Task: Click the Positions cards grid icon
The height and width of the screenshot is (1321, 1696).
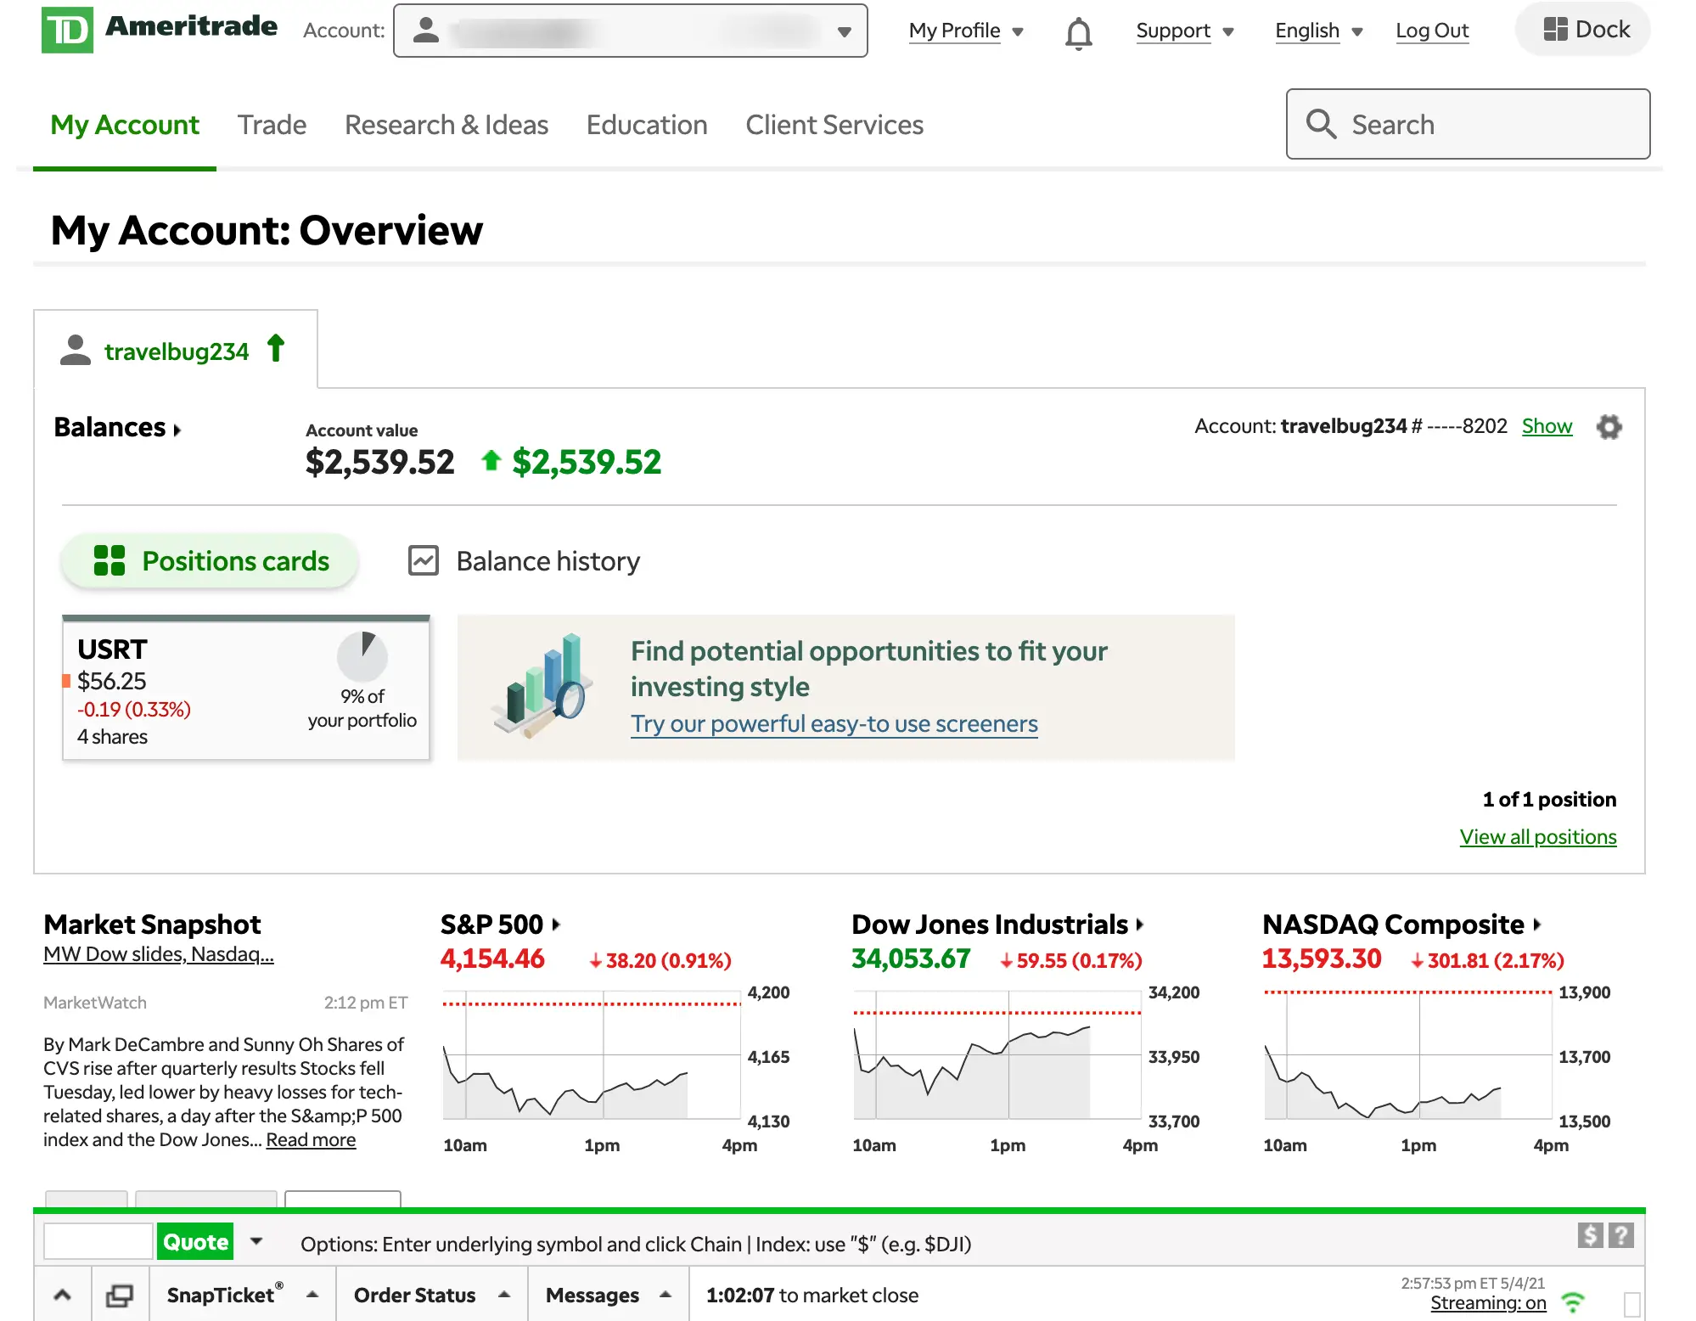Action: 109,560
